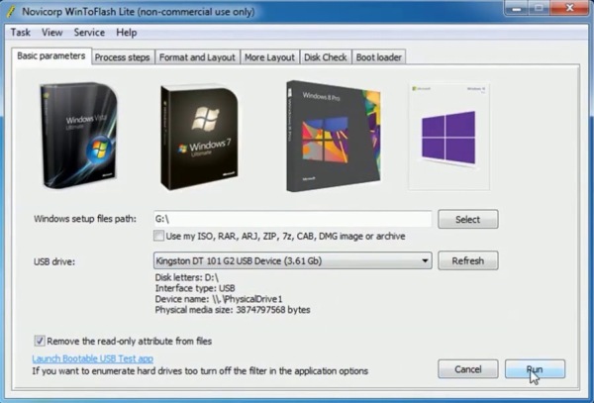The height and width of the screenshot is (403, 594).
Task: Click the 'Physical media size: 3874797568 bytes' text
Action: (233, 310)
